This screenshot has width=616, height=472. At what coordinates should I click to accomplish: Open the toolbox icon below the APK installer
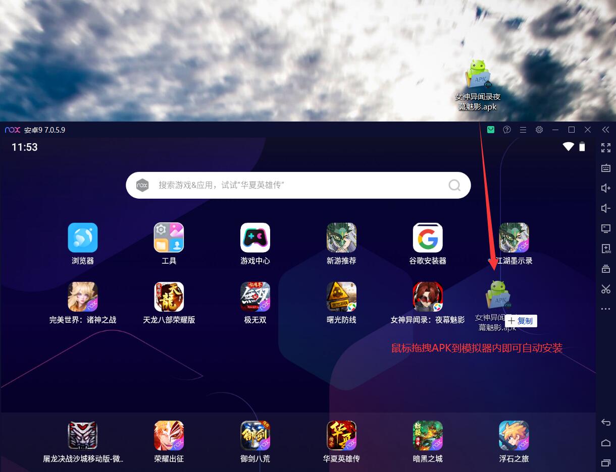(x=606, y=269)
